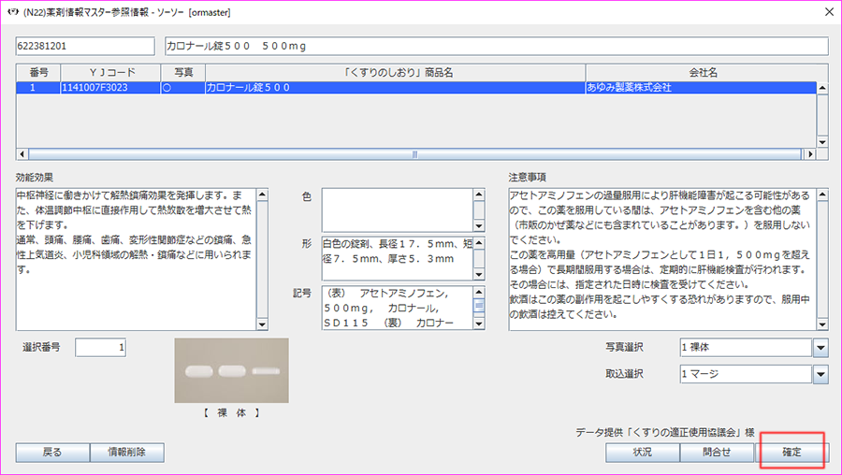Viewport: 842px width, 475px height.
Task: Click scroll up arrow of 形 field
Action: click(479, 243)
